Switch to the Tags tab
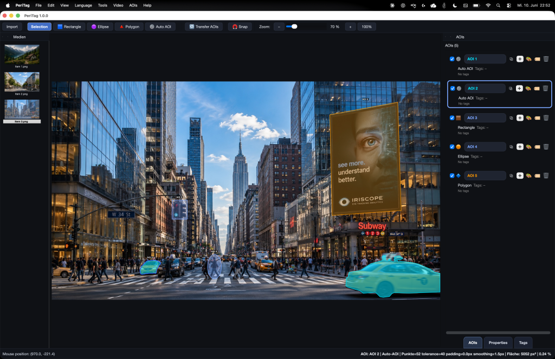 coord(523,343)
